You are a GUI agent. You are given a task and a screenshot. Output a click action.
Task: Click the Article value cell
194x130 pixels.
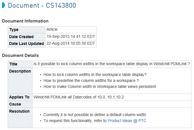71,30
